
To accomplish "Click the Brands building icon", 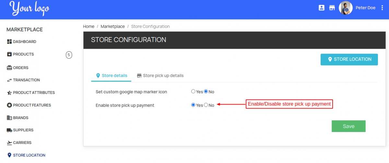I will point(9,118).
